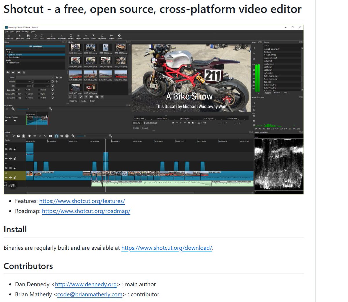Click the Properties toolbar icon
The image size is (348, 302).
tap(62, 37)
